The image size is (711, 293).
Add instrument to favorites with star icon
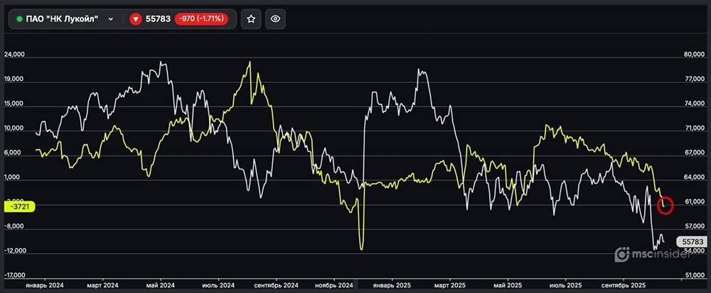251,19
